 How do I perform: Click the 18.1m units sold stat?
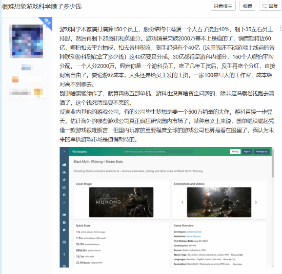pos(85,257)
